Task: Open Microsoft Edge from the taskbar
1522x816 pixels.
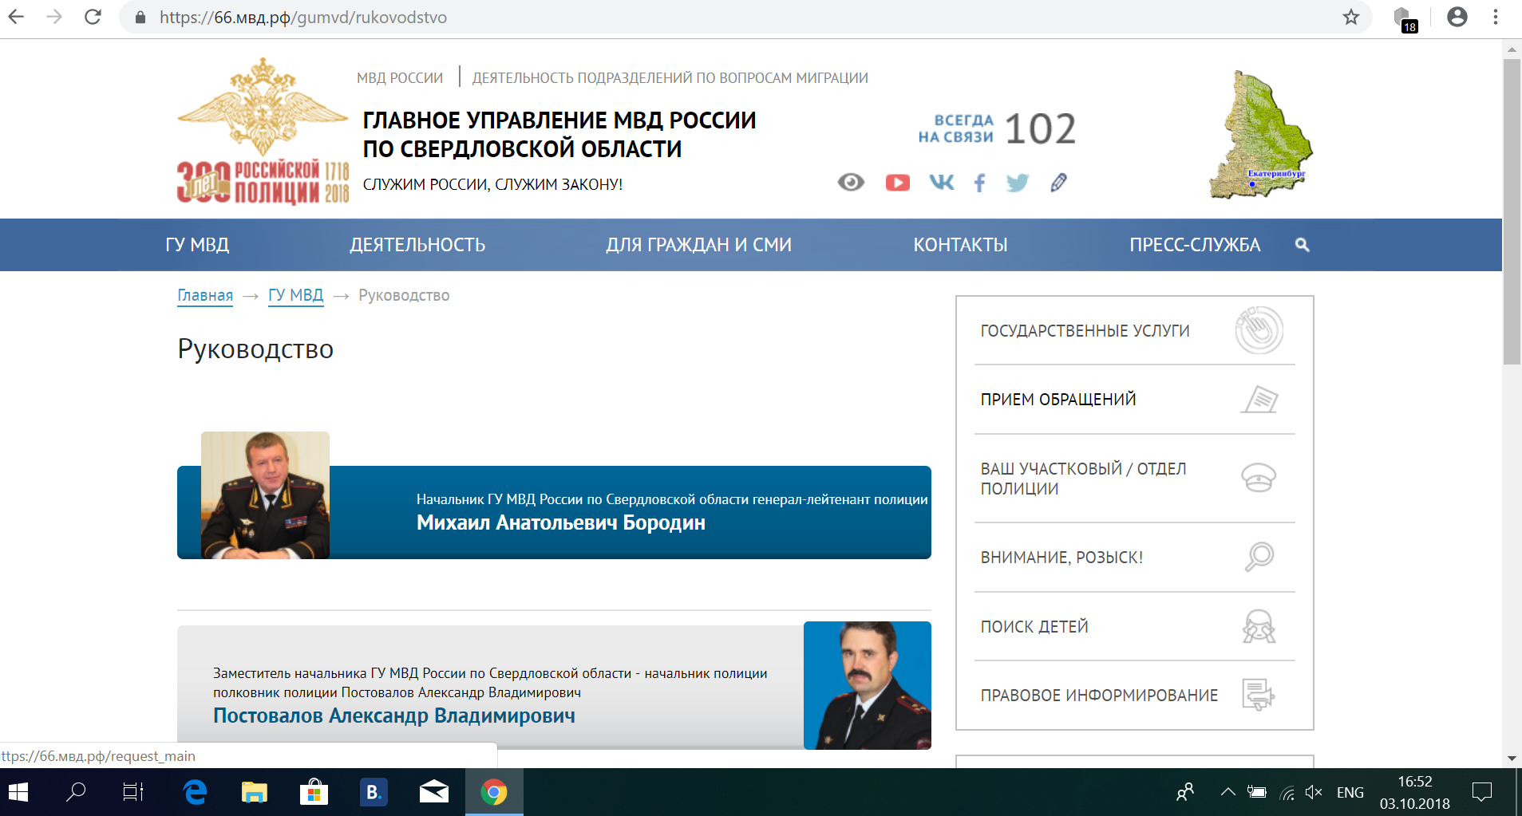Action: coord(195,792)
